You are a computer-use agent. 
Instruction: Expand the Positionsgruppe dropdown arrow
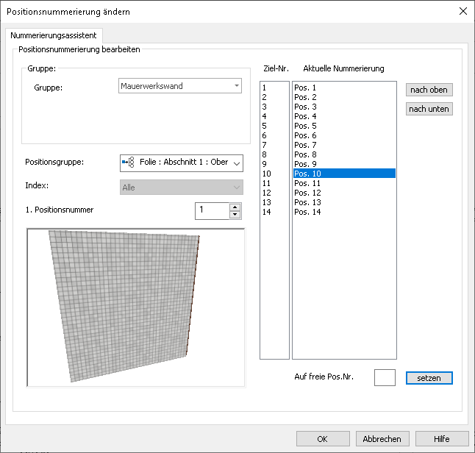coord(237,163)
